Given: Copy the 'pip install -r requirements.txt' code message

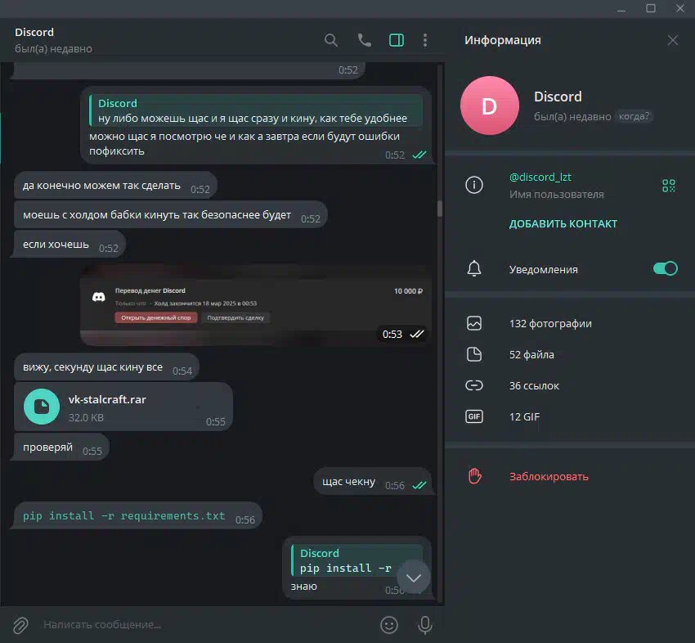Looking at the screenshot, I should 123,515.
